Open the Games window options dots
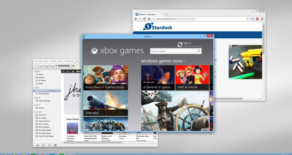Image resolution: width=292 pixels, height=155 pixels. 211,40
